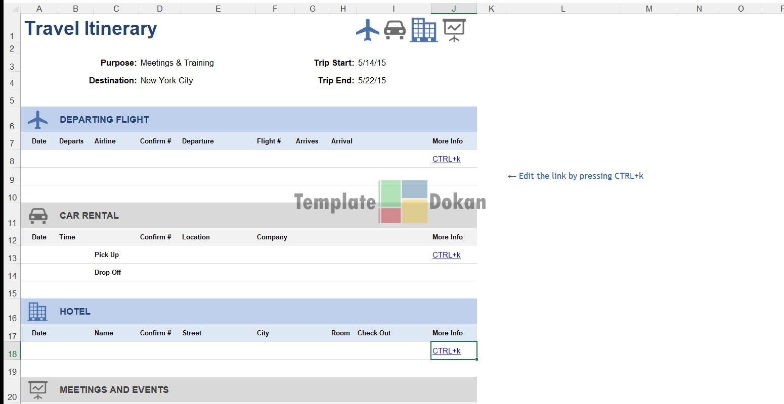Click the Travel Itinerary title cell
The image size is (784, 404).
pyautogui.click(x=91, y=29)
